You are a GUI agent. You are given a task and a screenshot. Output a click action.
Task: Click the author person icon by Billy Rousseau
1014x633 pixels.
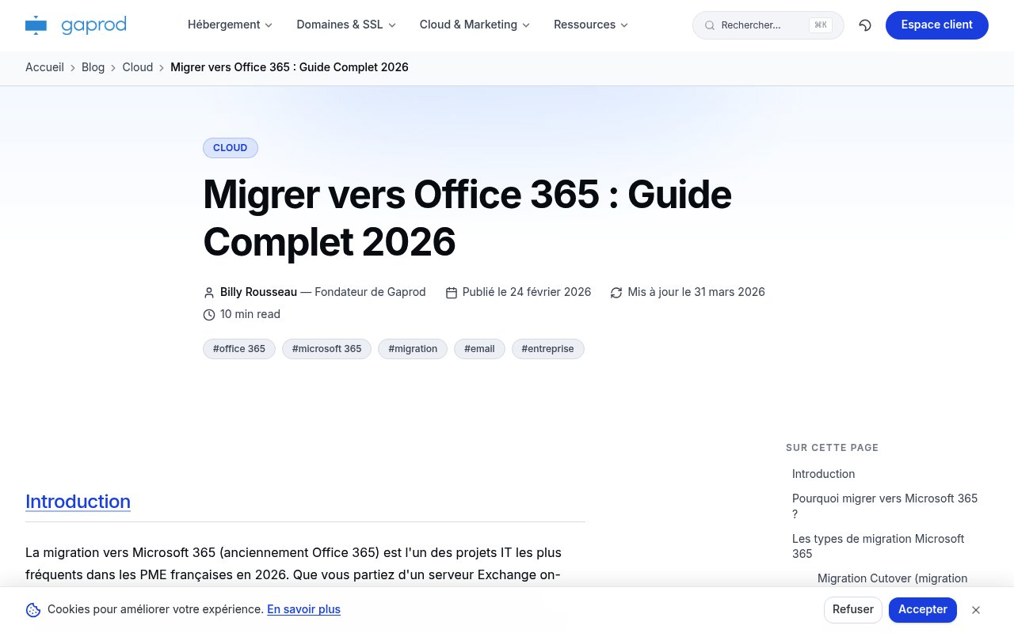click(x=209, y=293)
